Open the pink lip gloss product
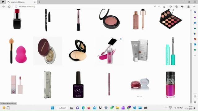198x111 pixels. (x=109, y=51)
